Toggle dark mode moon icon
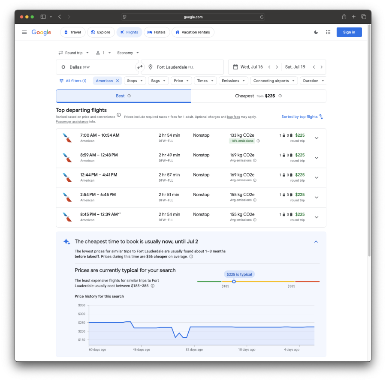The image size is (386, 381). 316,32
